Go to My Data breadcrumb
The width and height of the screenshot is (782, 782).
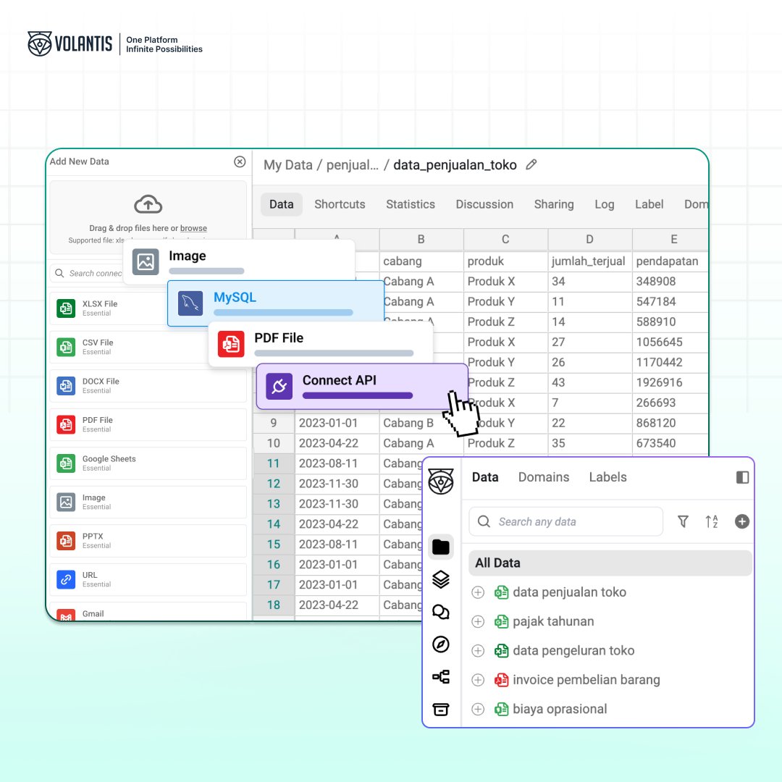pyautogui.click(x=287, y=165)
